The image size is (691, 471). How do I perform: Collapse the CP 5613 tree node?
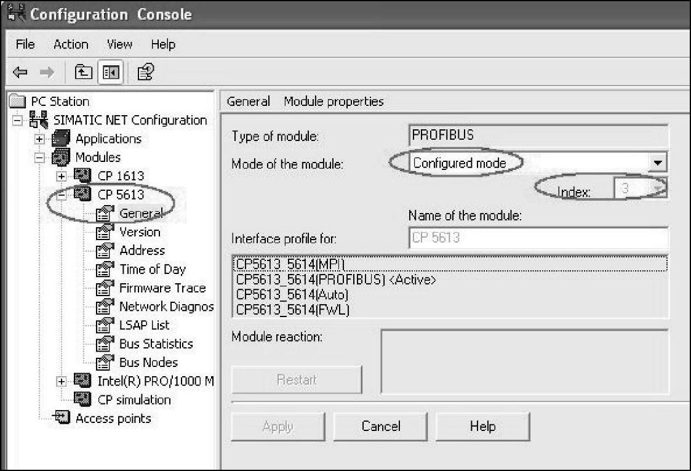pyautogui.click(x=61, y=195)
